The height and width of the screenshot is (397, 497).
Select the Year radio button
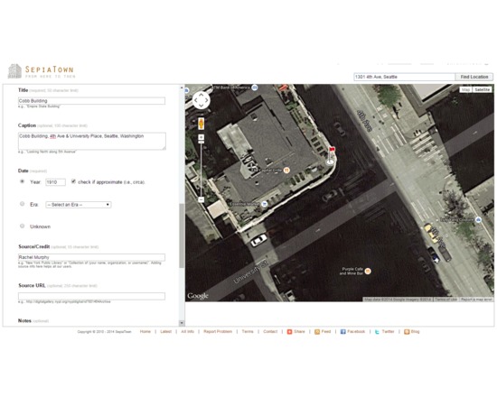click(x=23, y=181)
